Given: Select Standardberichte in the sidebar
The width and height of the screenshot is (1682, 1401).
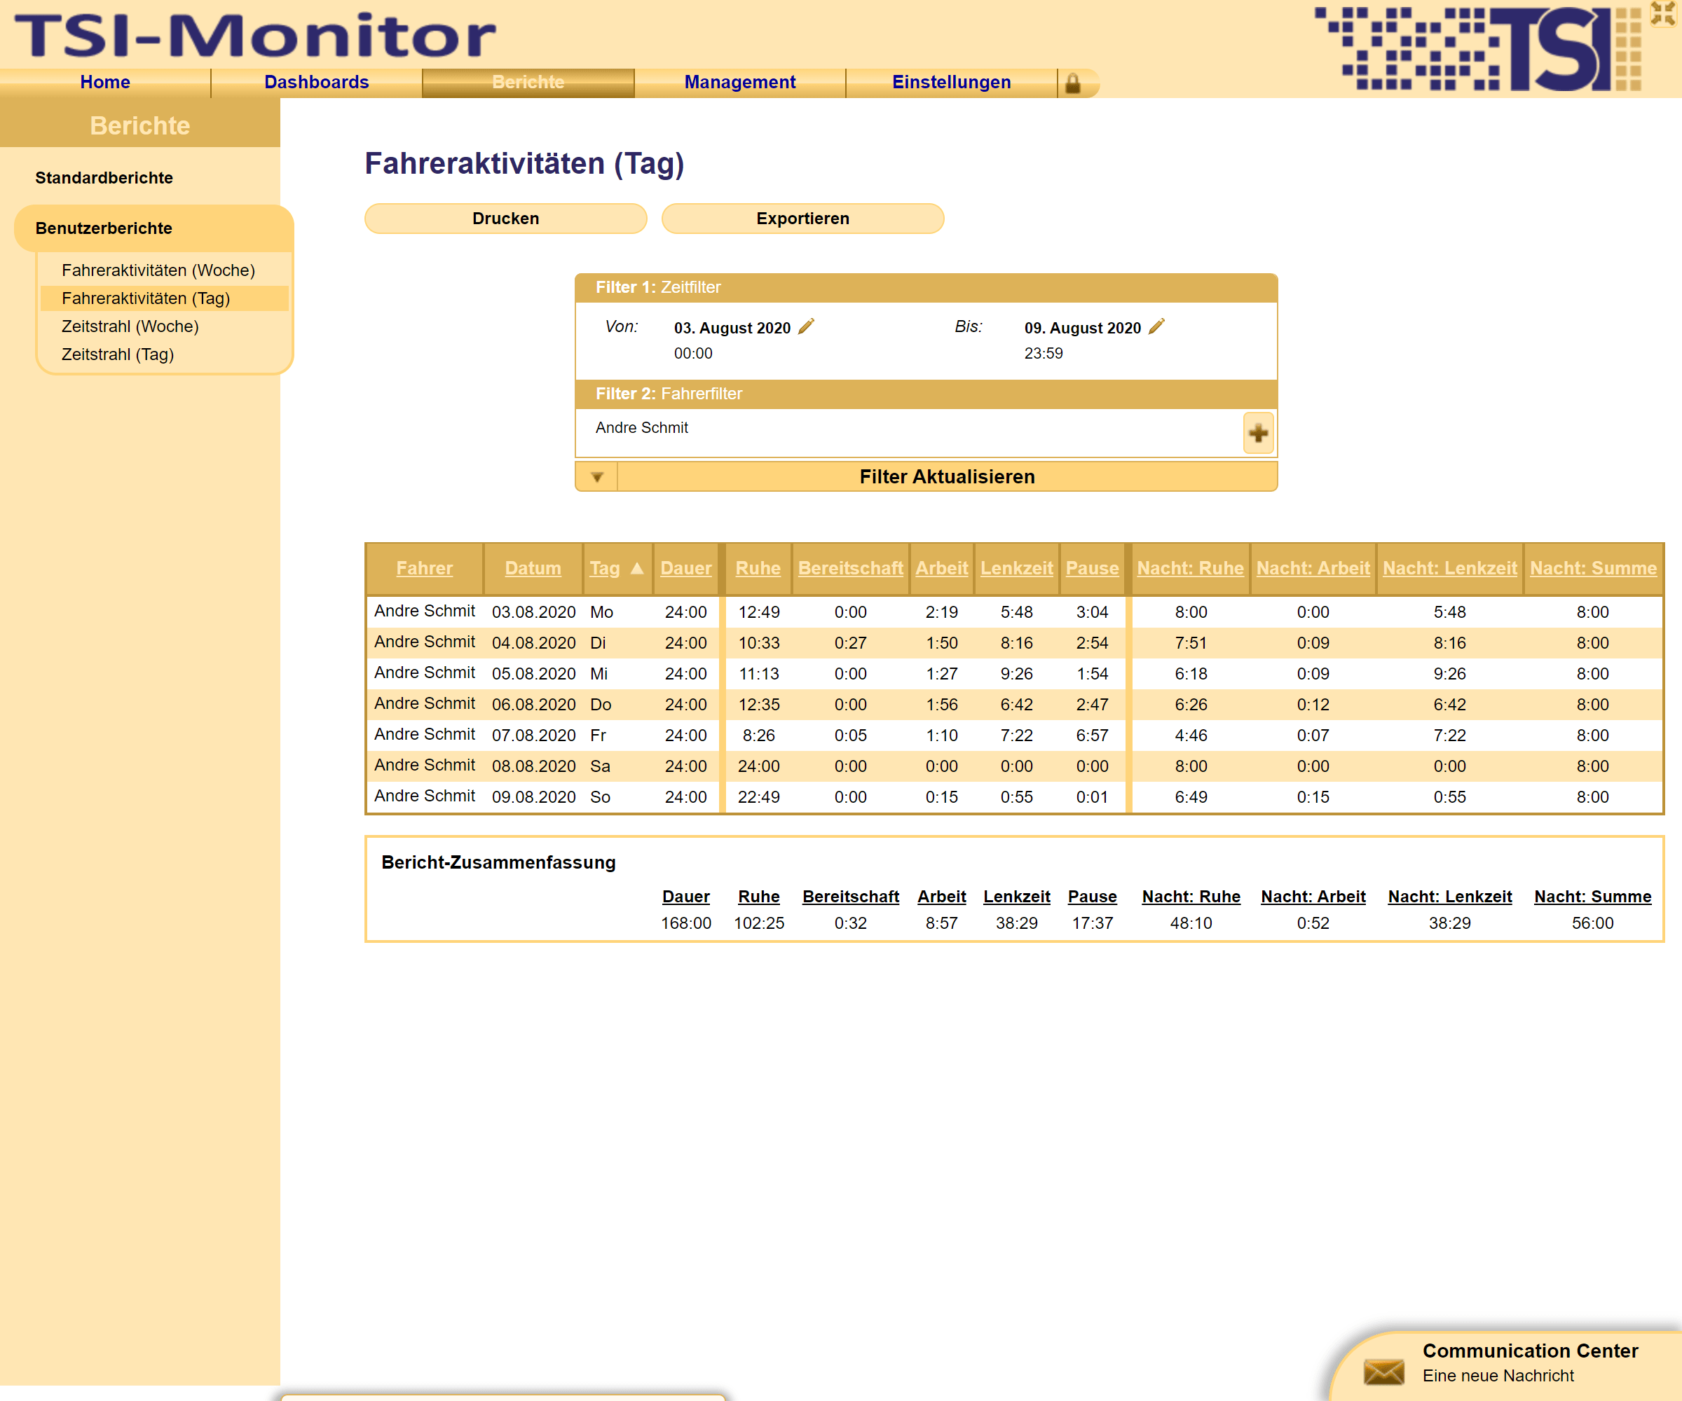Looking at the screenshot, I should tap(104, 178).
